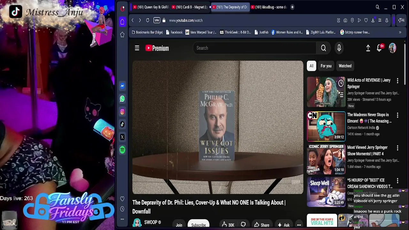Go back to the previous page

tap(133, 20)
